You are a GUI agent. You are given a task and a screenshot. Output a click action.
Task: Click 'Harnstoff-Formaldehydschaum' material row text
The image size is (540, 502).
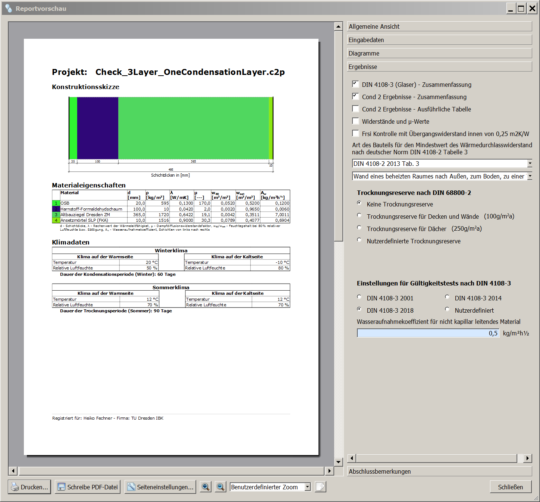click(x=91, y=209)
